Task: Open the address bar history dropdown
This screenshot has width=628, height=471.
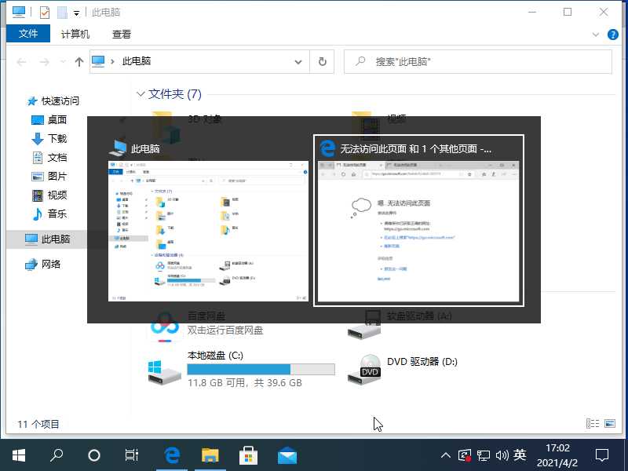Action: click(x=298, y=61)
